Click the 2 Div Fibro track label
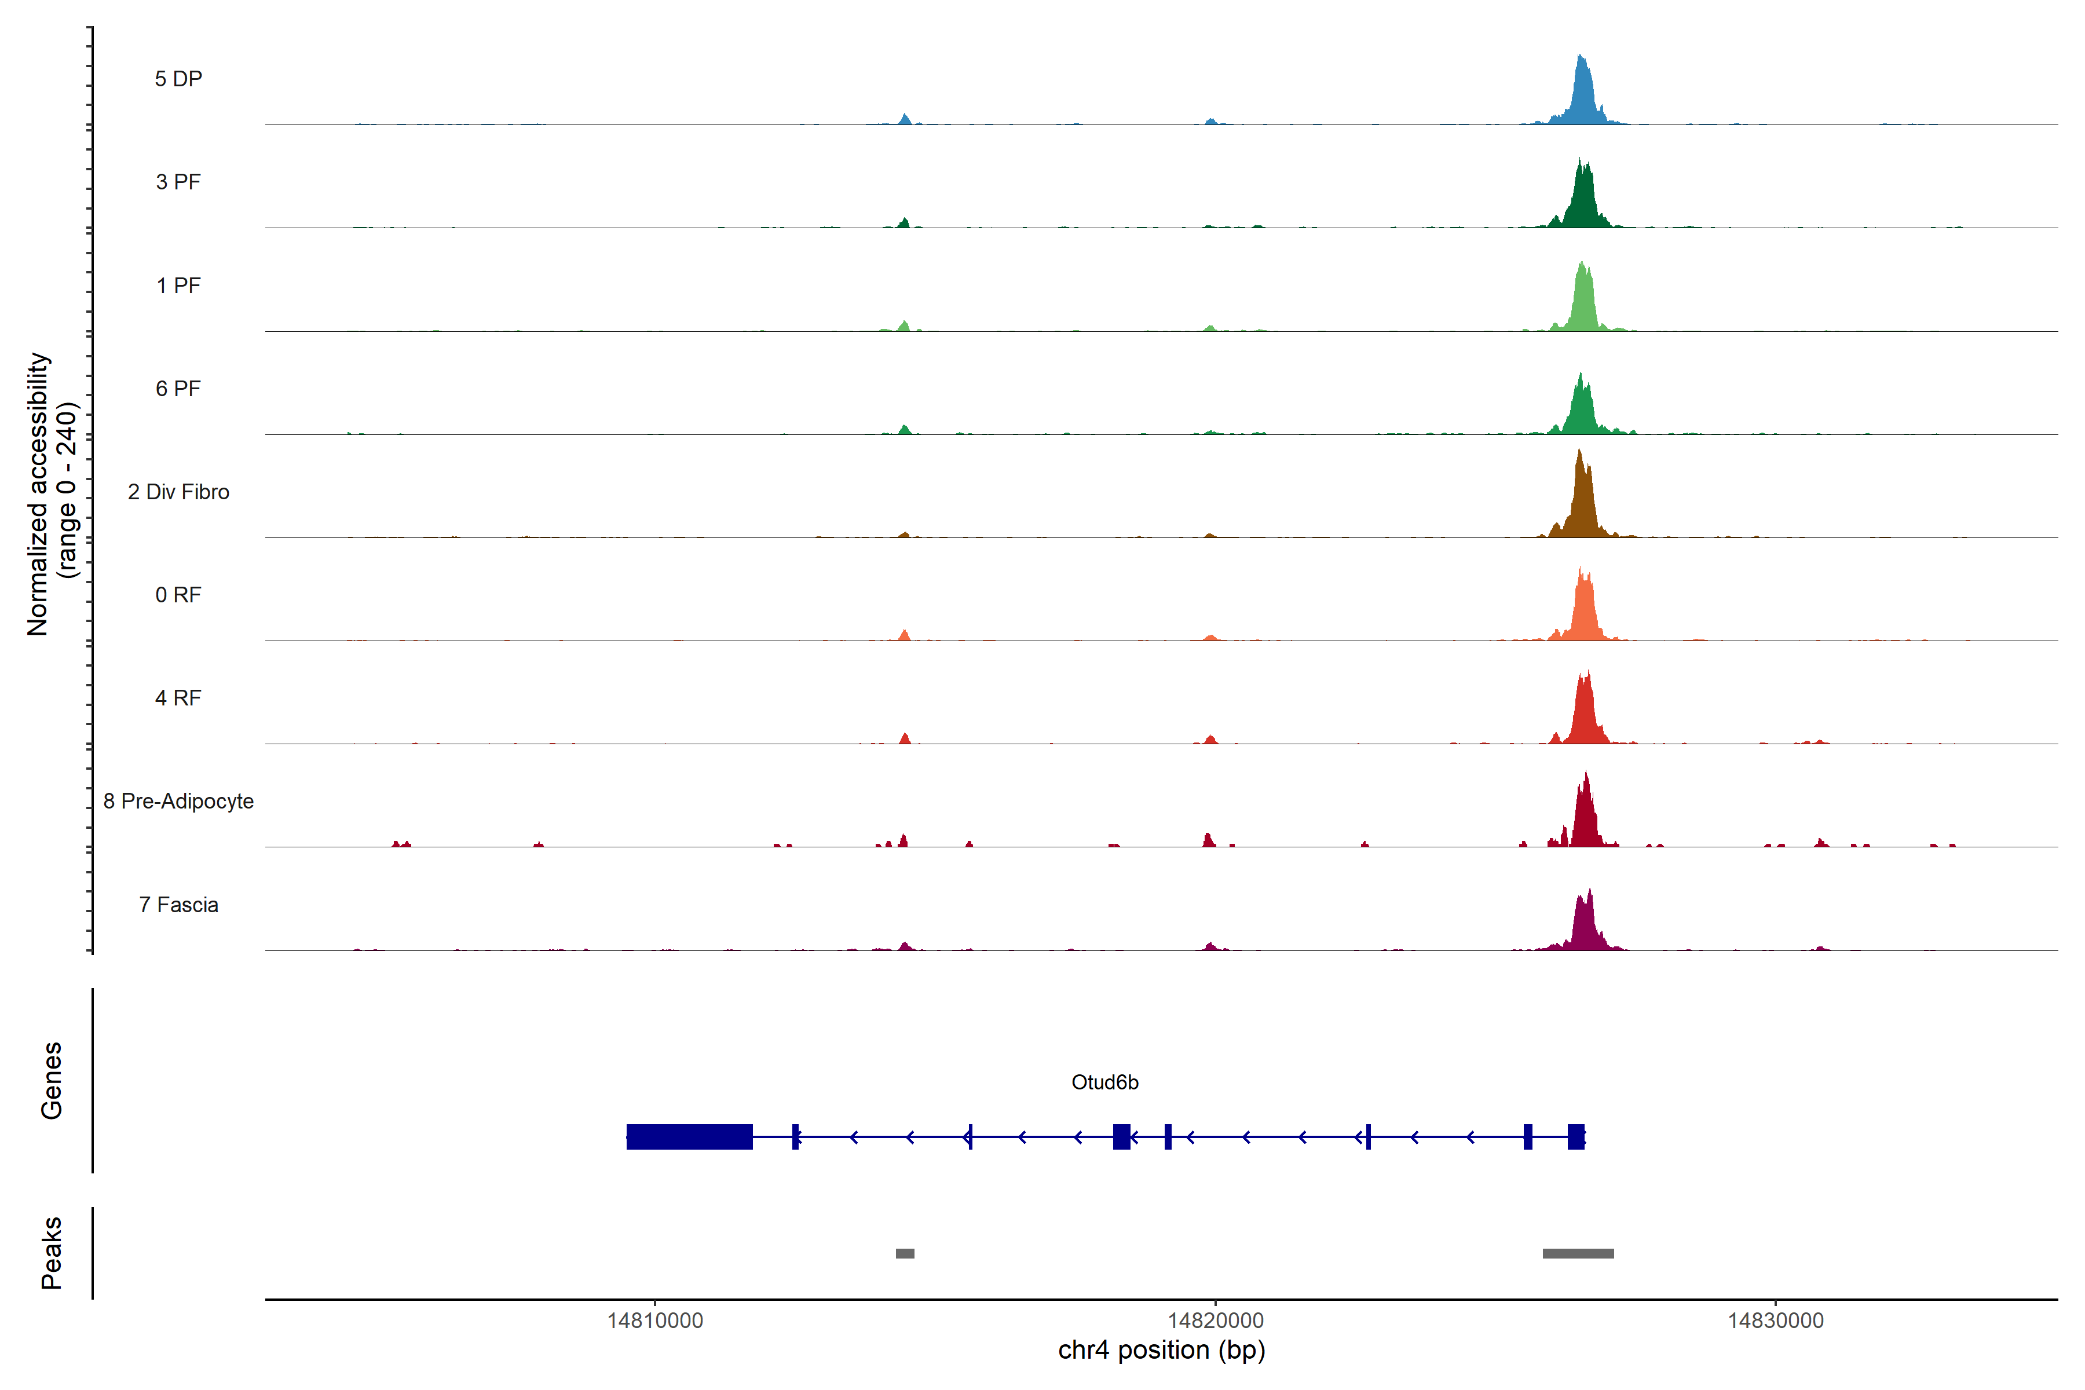 (178, 492)
